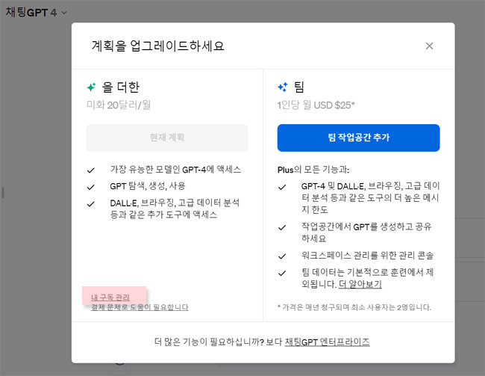Click the 팀 작업공간 추가 button
485x376 pixels.
[358, 138]
